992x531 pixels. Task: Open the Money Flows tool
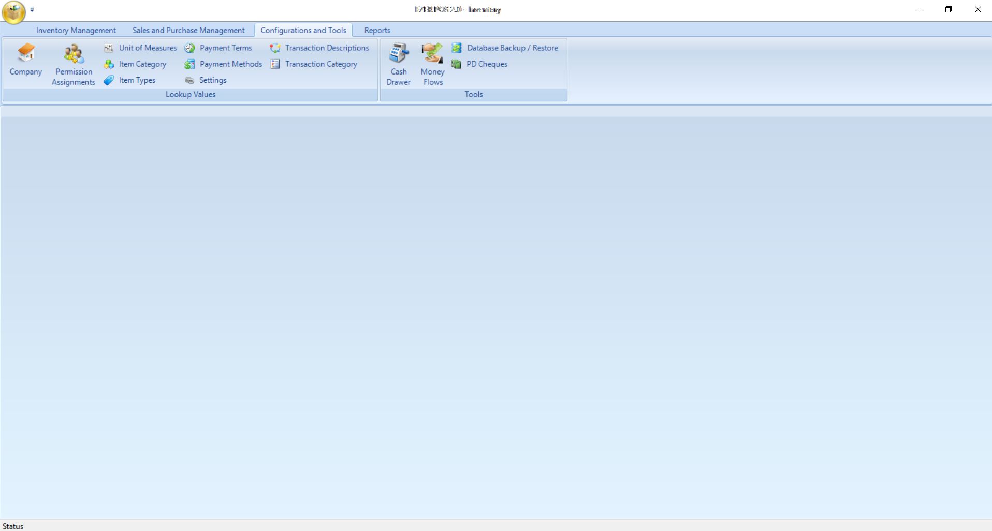pos(432,65)
